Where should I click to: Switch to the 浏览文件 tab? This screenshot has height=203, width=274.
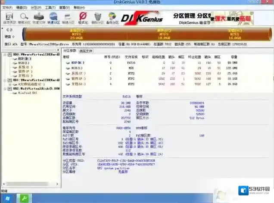(86, 51)
